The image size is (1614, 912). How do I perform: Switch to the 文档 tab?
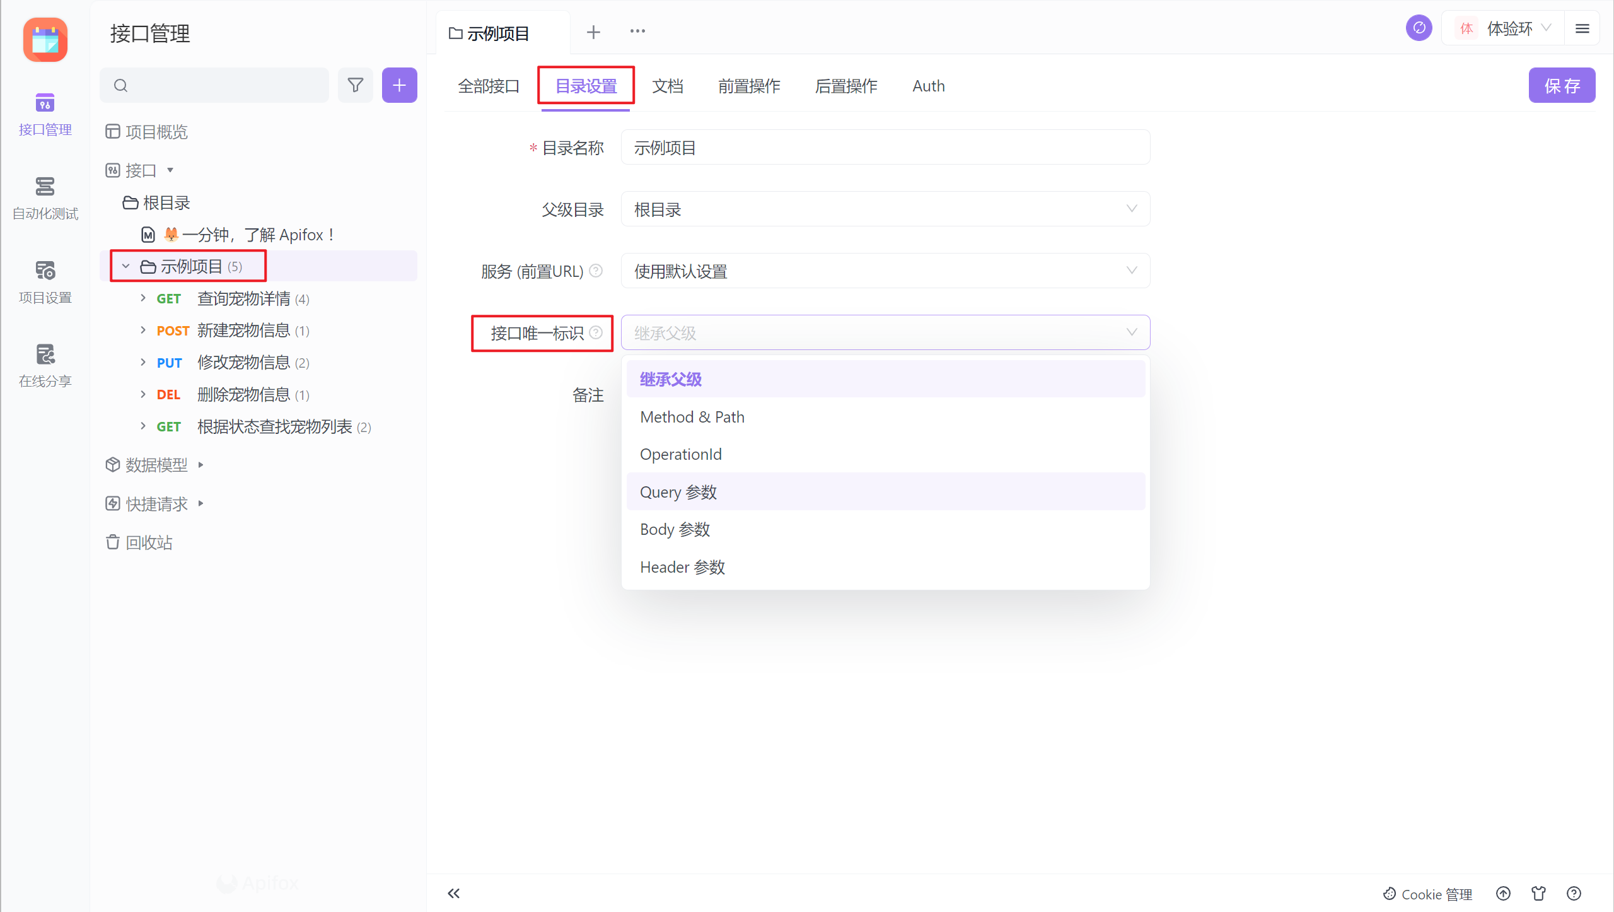pyautogui.click(x=667, y=86)
